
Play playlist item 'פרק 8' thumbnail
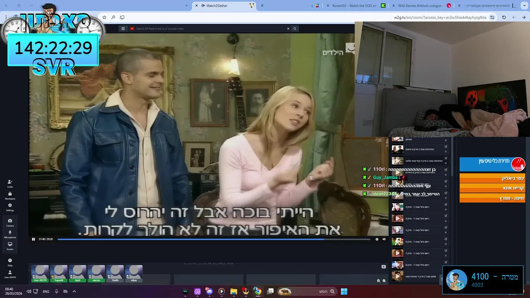click(397, 265)
